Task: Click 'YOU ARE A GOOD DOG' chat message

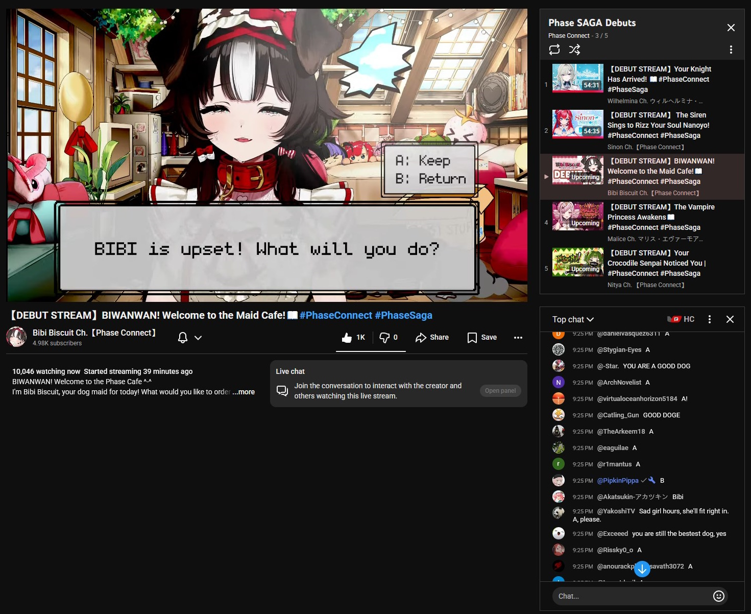Action: 657,366
